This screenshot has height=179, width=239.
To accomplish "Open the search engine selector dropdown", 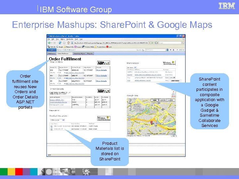I will pos(156,43).
